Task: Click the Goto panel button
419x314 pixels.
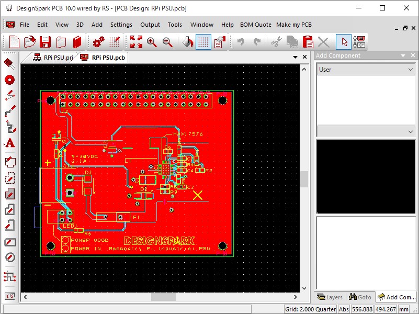Action: [360, 297]
